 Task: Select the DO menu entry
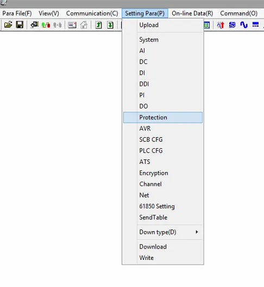163,106
